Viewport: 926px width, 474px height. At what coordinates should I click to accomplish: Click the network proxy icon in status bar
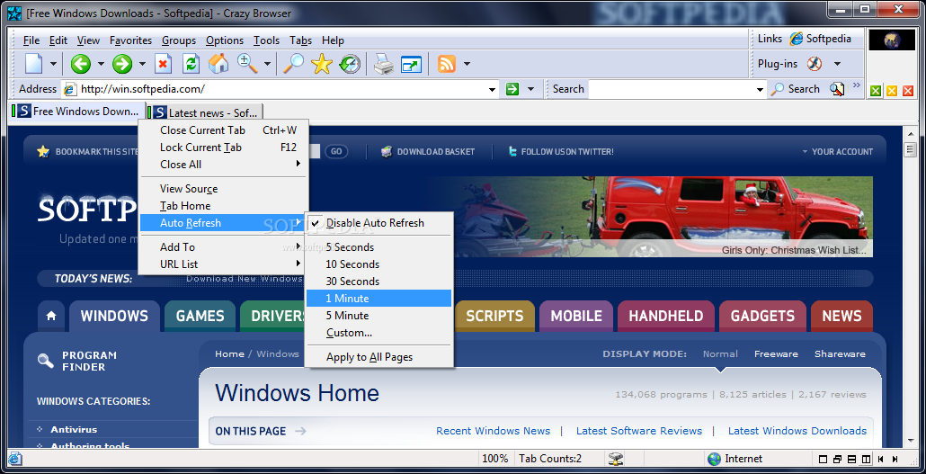tap(617, 459)
